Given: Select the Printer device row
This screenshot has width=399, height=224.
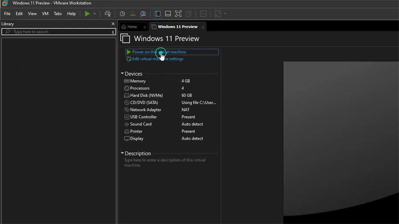Looking at the screenshot, I should pos(170,131).
